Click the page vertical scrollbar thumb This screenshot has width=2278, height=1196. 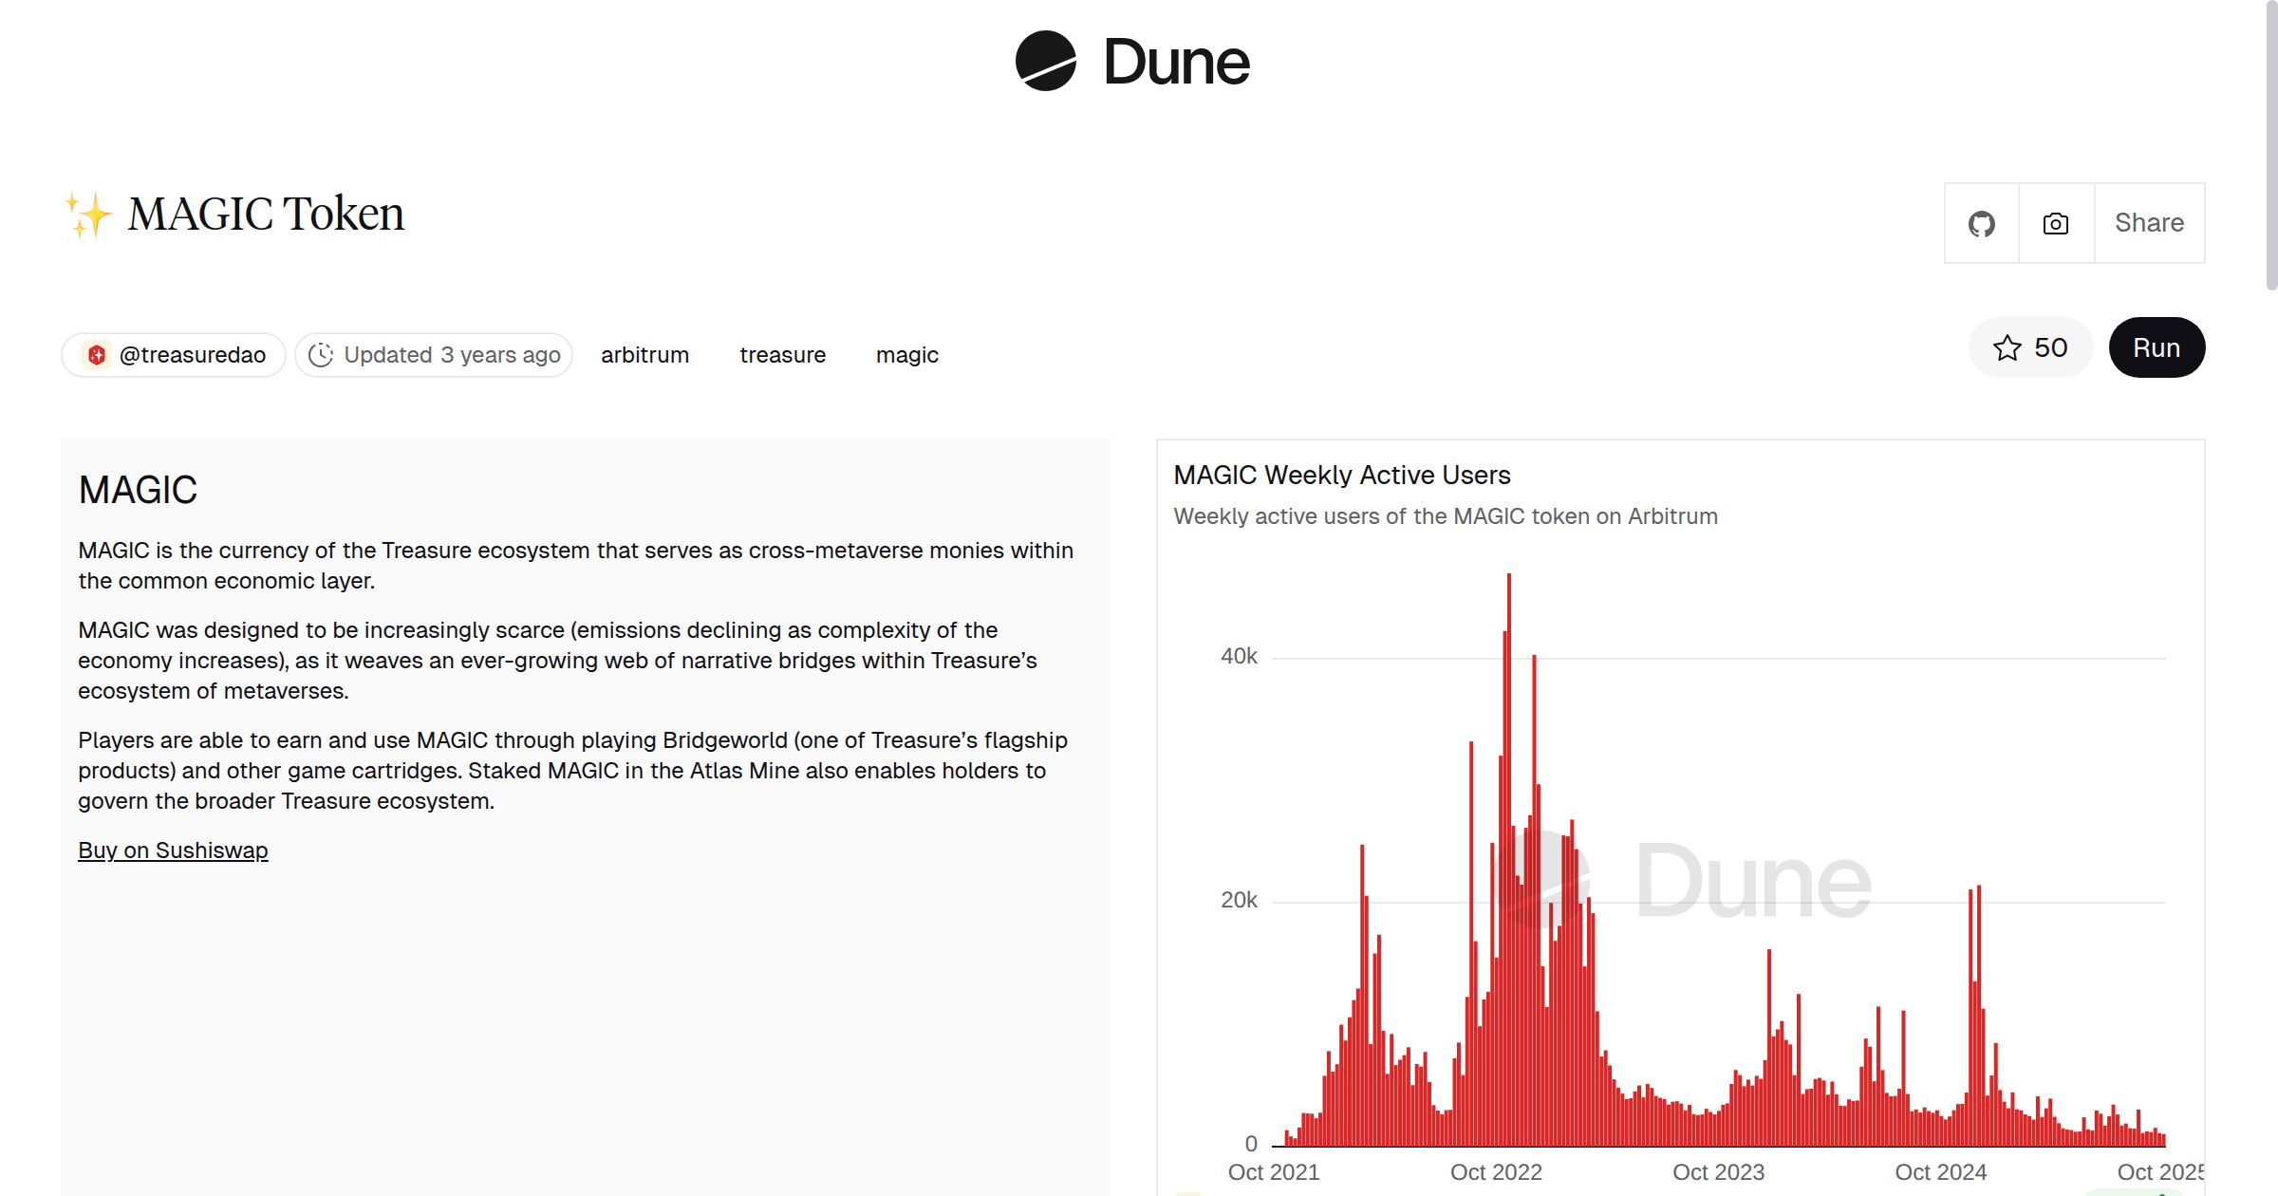[x=2270, y=142]
